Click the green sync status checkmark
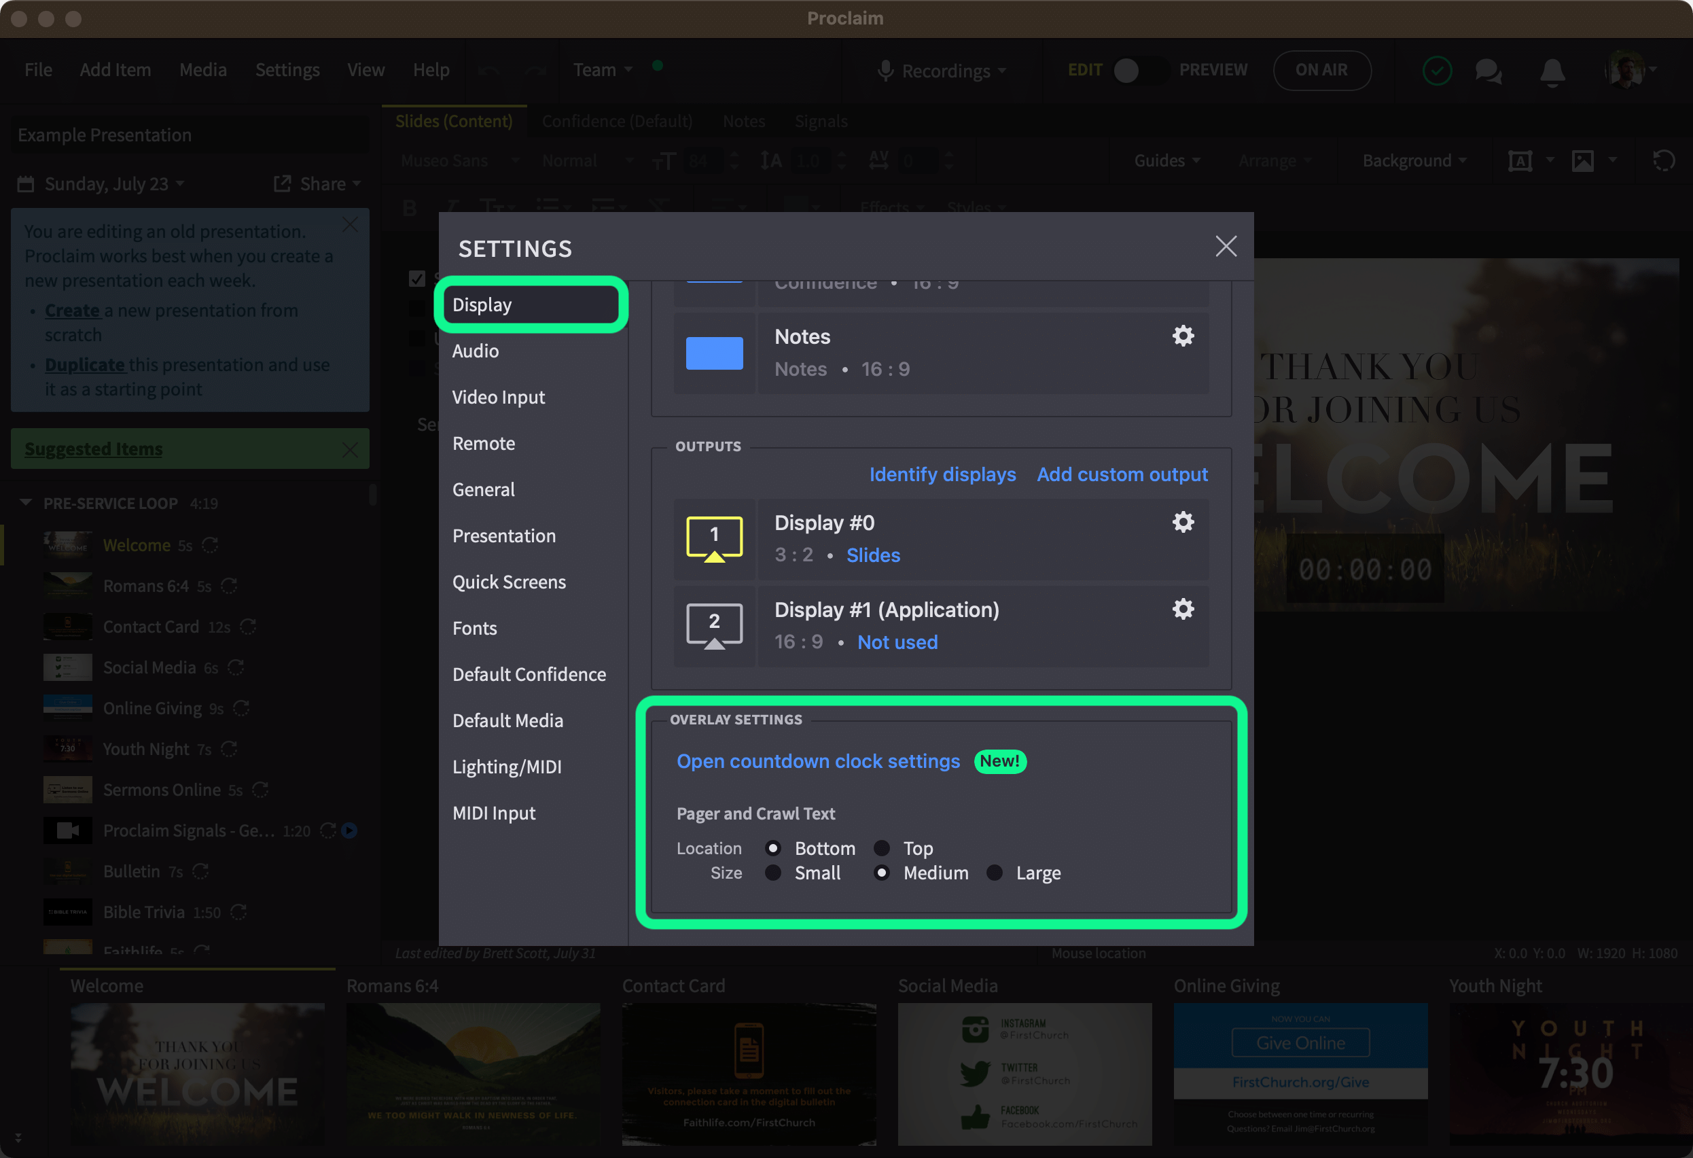 point(1437,71)
